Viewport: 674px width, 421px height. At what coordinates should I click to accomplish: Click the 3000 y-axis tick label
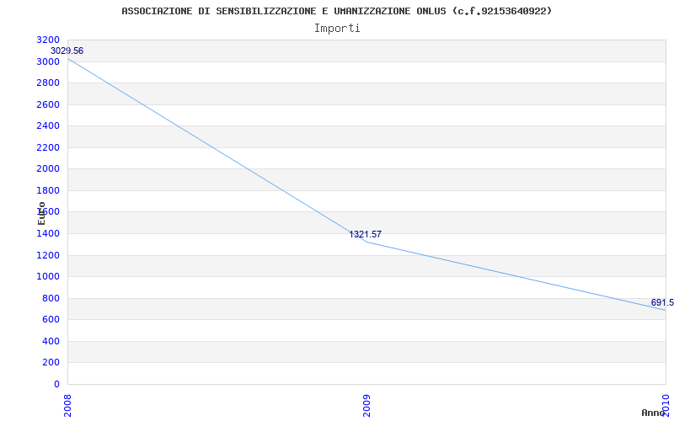48,61
